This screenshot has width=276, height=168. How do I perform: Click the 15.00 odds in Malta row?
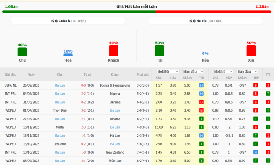[159, 127]
